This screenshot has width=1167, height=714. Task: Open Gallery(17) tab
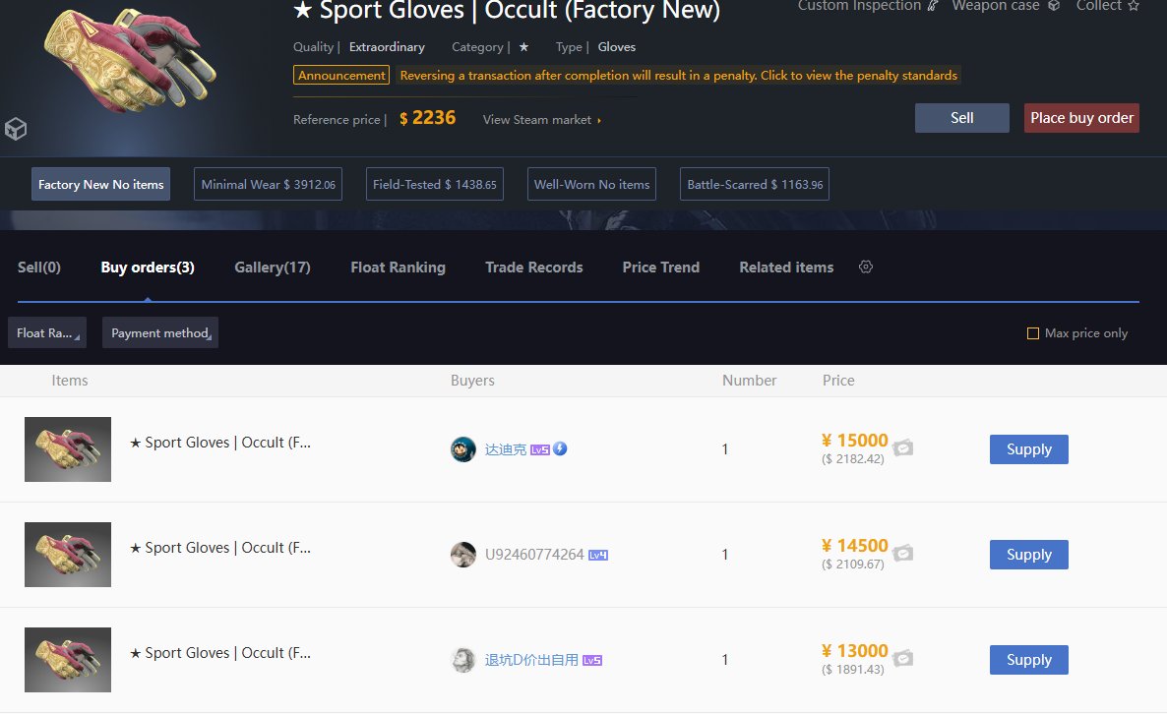273,267
